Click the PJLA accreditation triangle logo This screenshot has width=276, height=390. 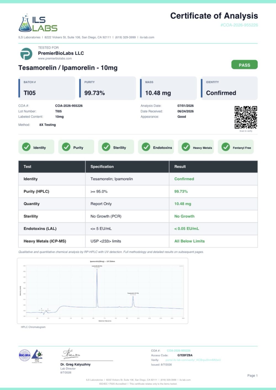coord(37,356)
